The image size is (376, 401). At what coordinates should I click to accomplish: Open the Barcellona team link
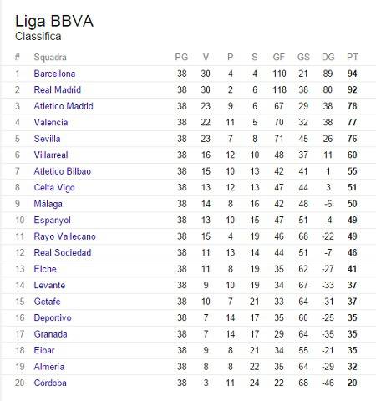(x=54, y=74)
